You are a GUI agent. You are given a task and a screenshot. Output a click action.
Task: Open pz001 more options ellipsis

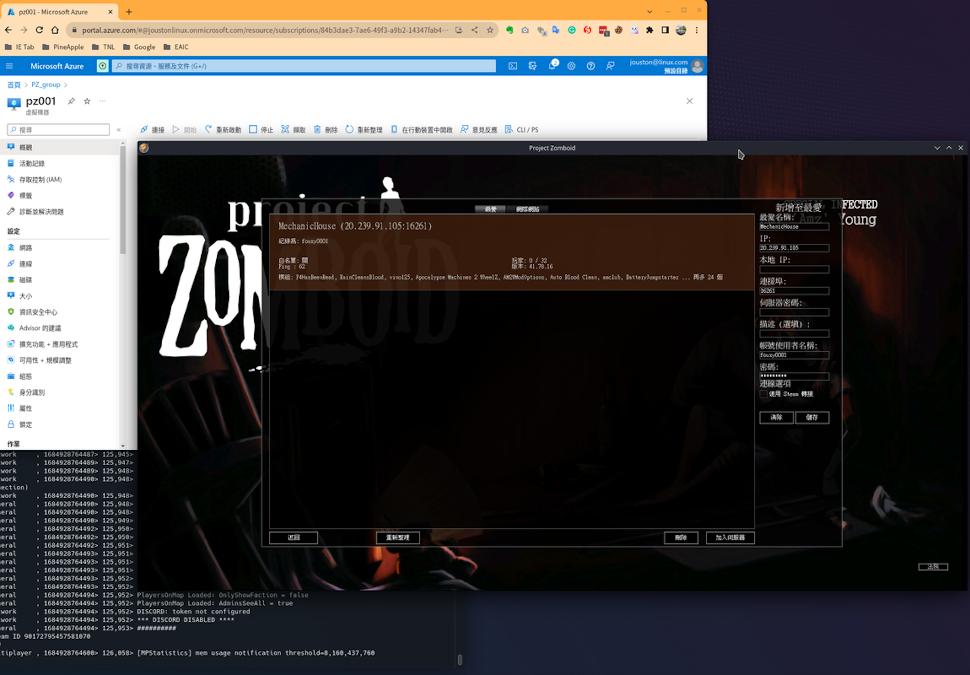pos(103,101)
